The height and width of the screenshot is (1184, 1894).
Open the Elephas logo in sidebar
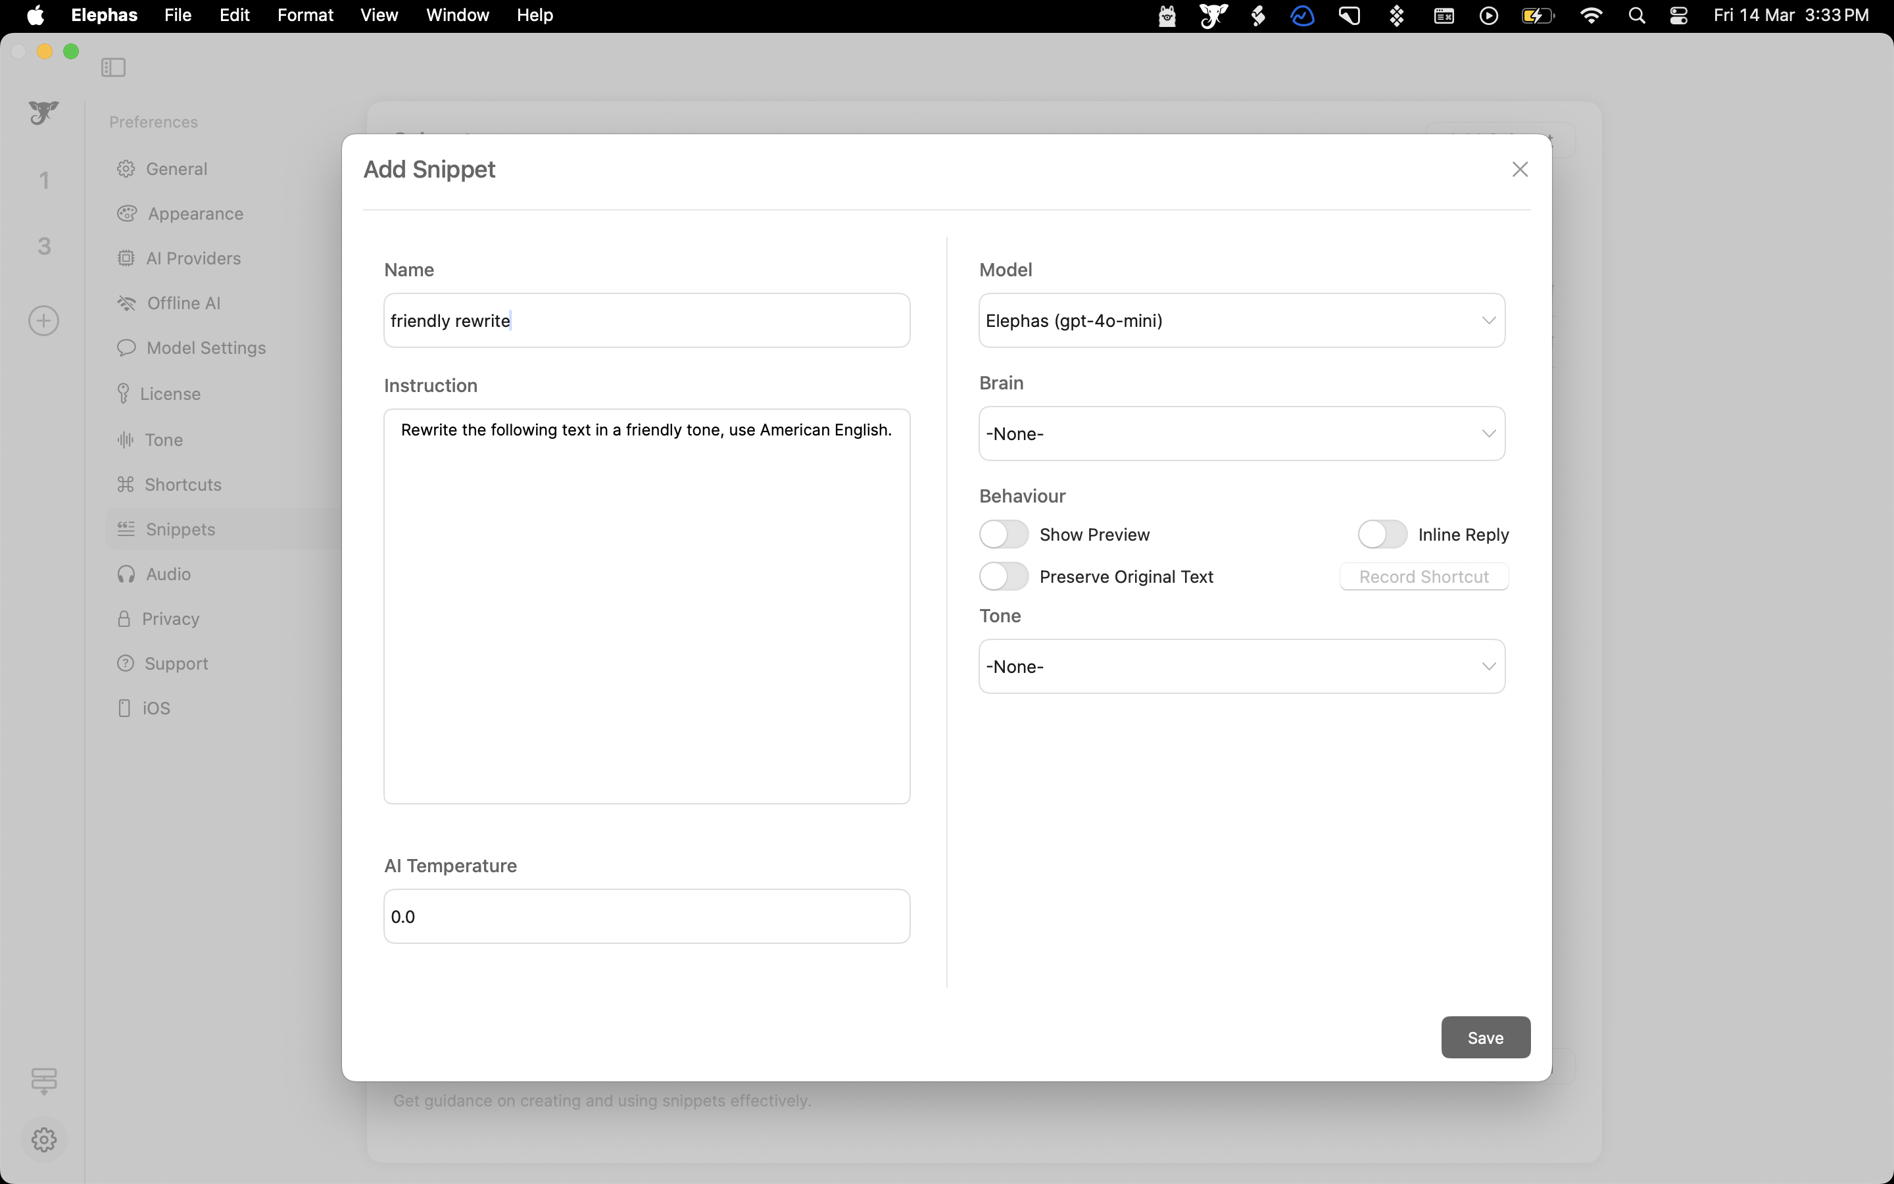pos(44,114)
